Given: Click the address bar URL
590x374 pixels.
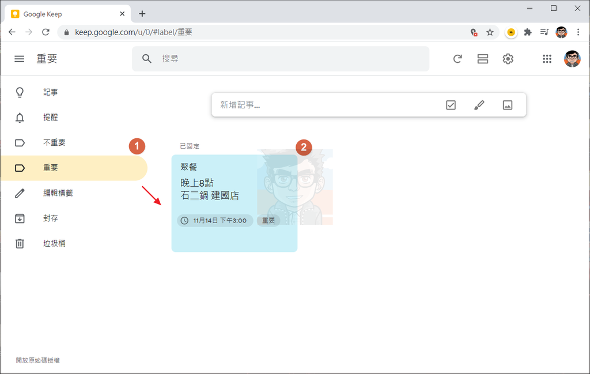Looking at the screenshot, I should coord(134,32).
